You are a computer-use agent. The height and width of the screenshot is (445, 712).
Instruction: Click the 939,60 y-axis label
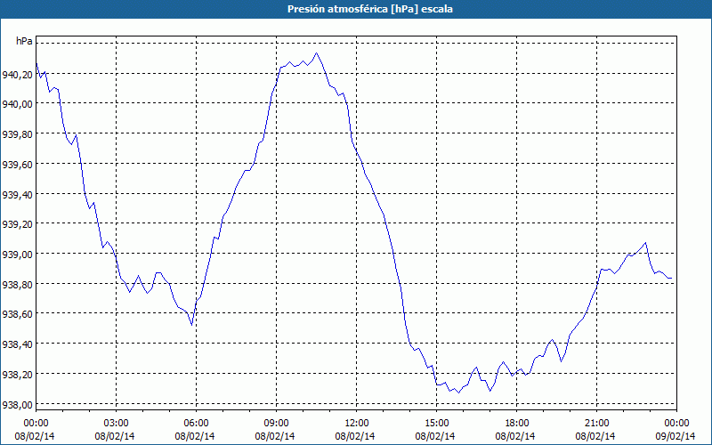click(18, 165)
